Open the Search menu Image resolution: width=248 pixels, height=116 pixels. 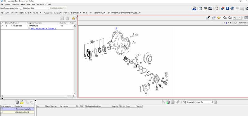pyautogui.click(x=23, y=4)
